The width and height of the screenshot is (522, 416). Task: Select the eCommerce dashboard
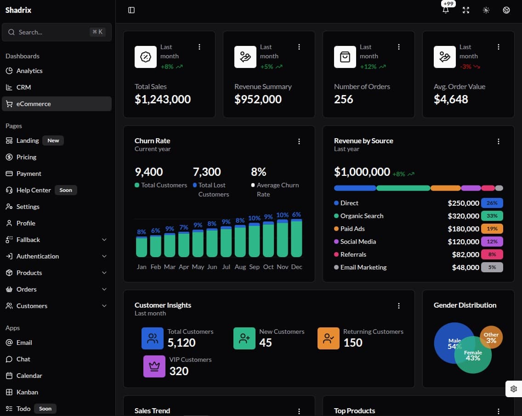pos(57,104)
